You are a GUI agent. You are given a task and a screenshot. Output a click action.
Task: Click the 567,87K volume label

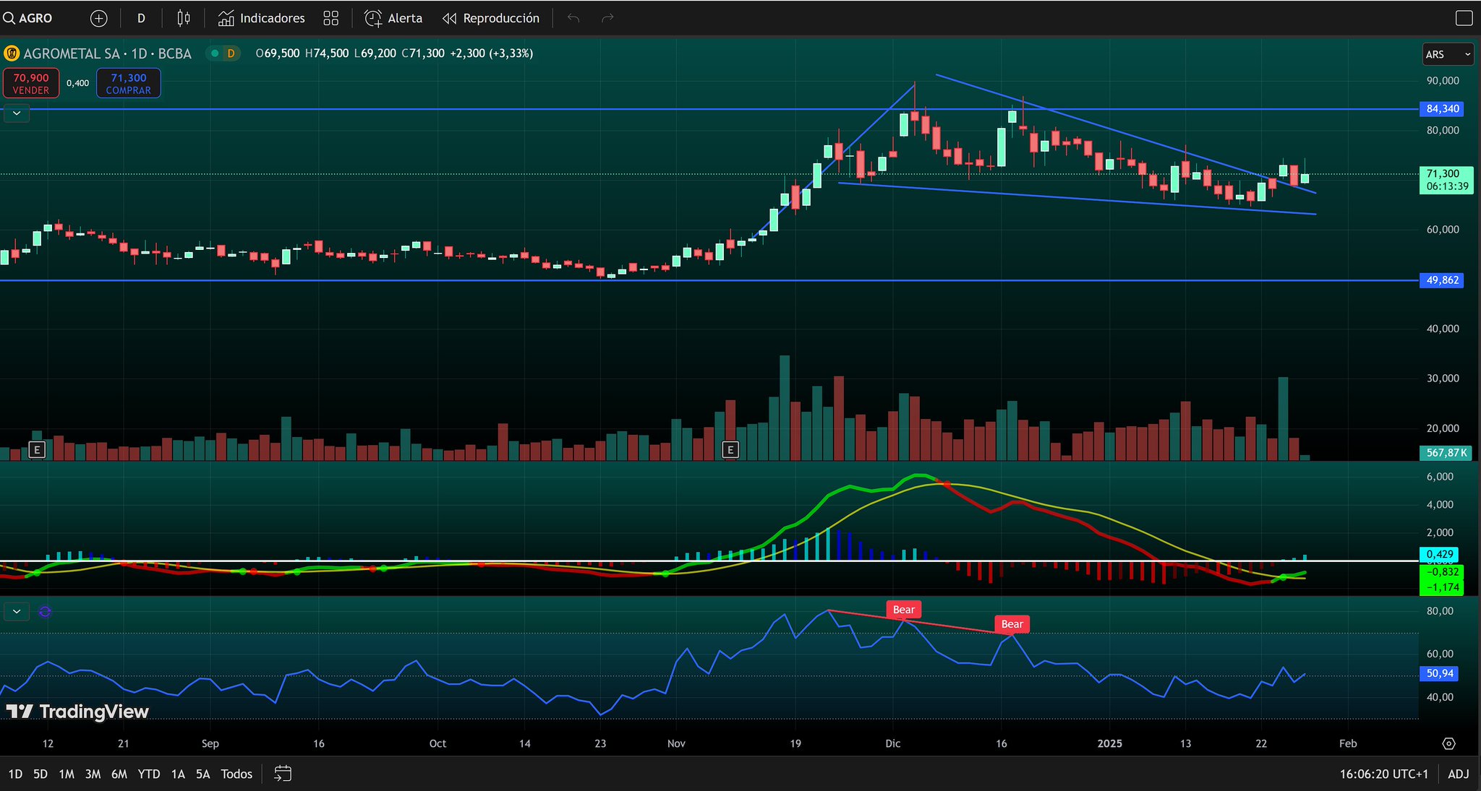click(1446, 453)
